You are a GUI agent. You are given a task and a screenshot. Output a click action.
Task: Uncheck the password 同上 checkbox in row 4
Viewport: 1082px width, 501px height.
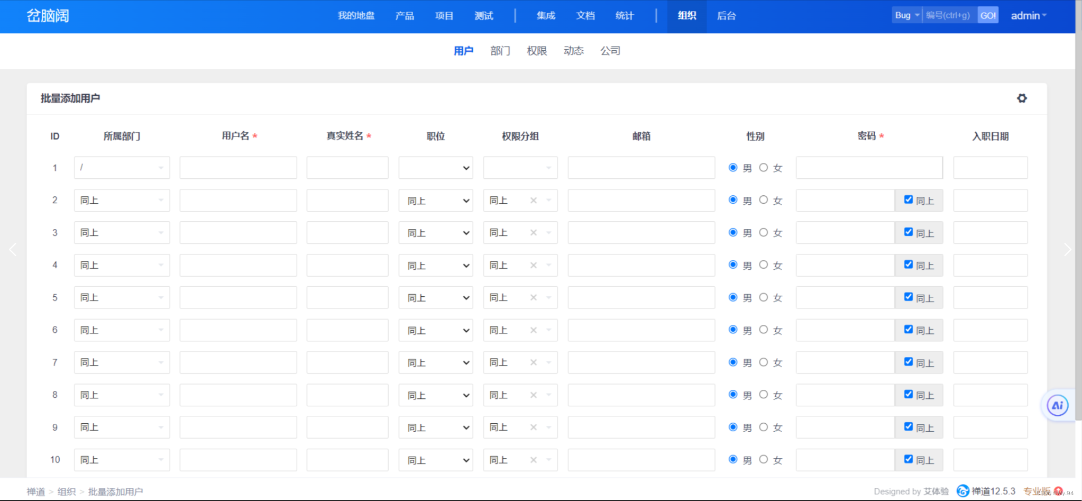click(909, 264)
